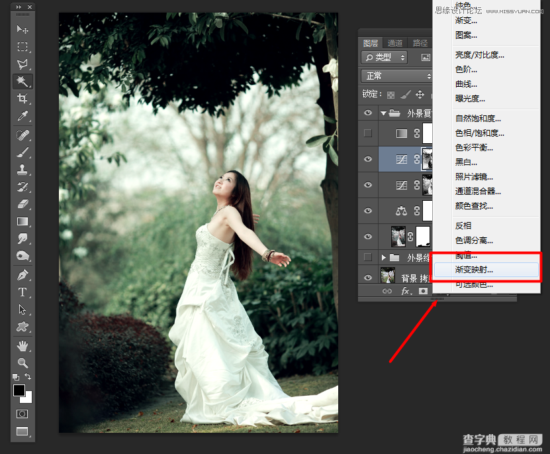The image size is (550, 454).
Task: Expand the 外景绿 layer group
Action: (384, 257)
